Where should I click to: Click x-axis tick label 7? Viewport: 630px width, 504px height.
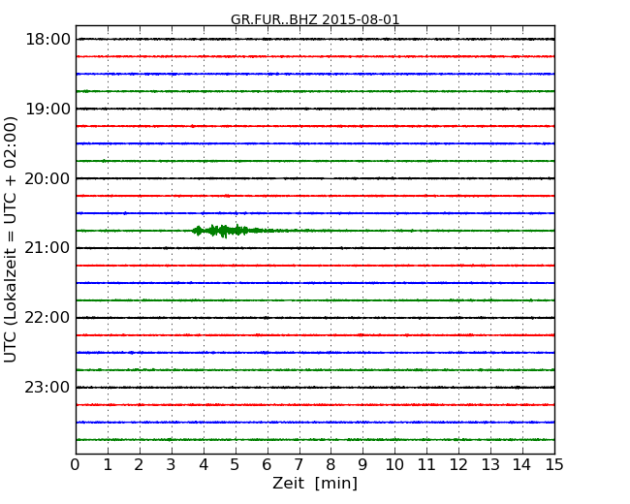pyautogui.click(x=299, y=464)
